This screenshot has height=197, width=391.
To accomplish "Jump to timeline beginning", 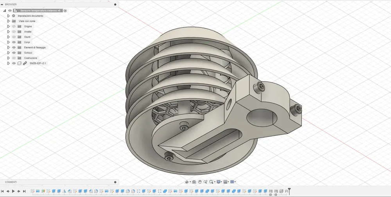I will [2, 191].
